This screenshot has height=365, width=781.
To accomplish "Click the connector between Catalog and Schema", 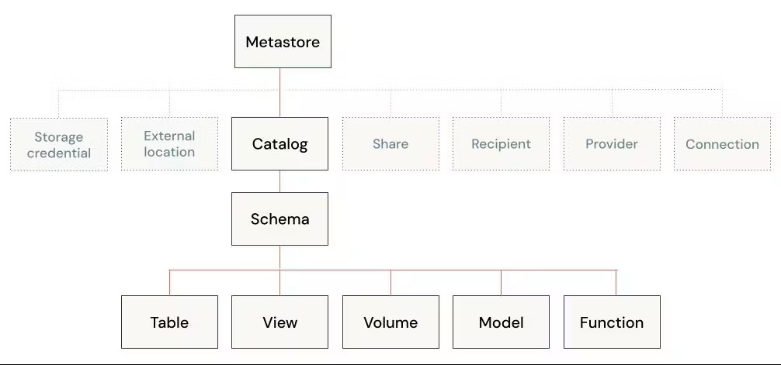I will (279, 181).
